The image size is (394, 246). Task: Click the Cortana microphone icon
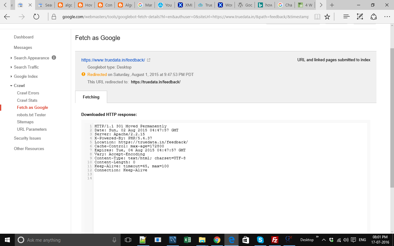115,240
